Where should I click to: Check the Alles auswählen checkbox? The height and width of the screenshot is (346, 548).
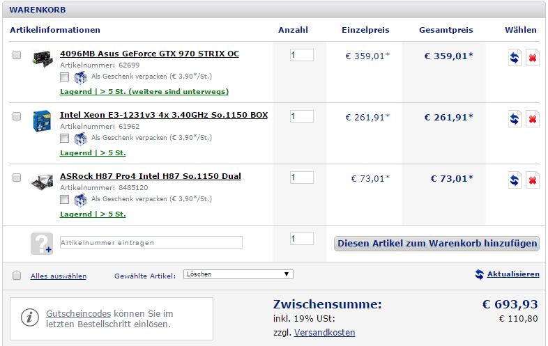tap(17, 276)
